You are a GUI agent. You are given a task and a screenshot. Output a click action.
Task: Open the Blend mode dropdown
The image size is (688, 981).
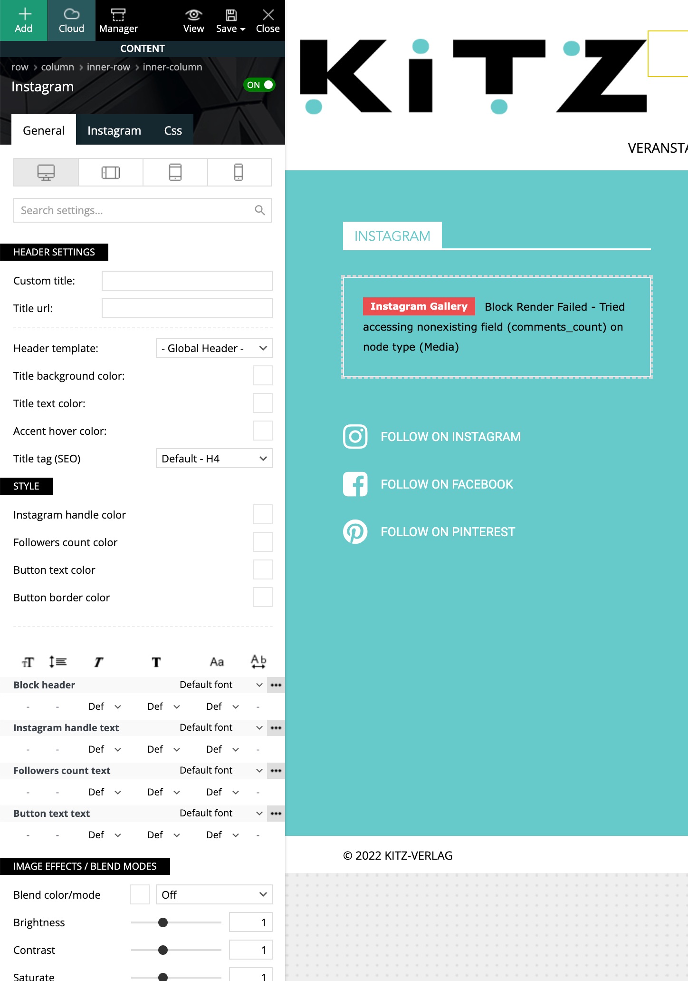pos(214,895)
